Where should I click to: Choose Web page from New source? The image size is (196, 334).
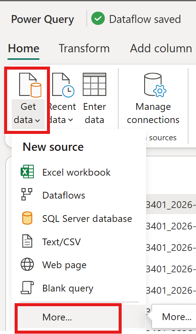coord(78,265)
